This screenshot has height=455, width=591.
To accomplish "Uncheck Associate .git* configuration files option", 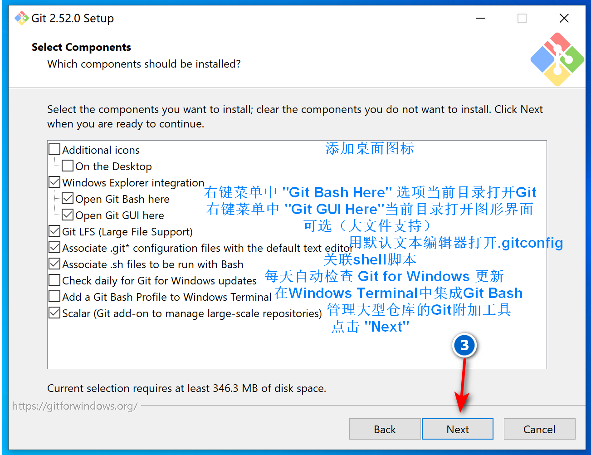I will (54, 247).
